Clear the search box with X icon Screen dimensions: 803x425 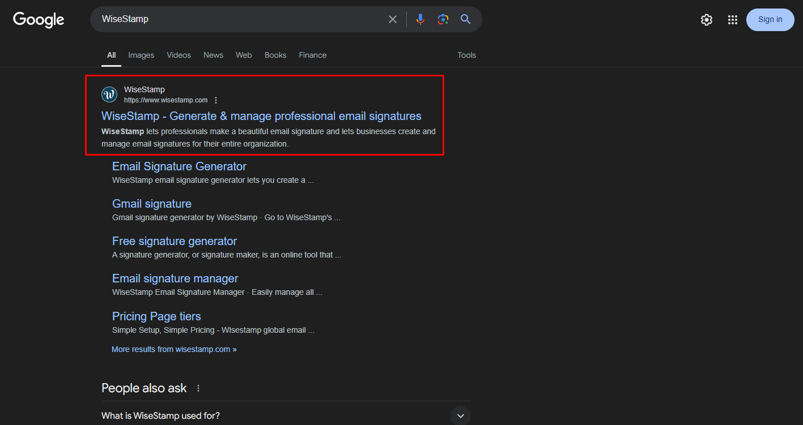point(393,19)
